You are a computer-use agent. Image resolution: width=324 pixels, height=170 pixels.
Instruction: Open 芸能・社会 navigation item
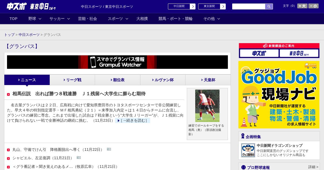(87, 19)
